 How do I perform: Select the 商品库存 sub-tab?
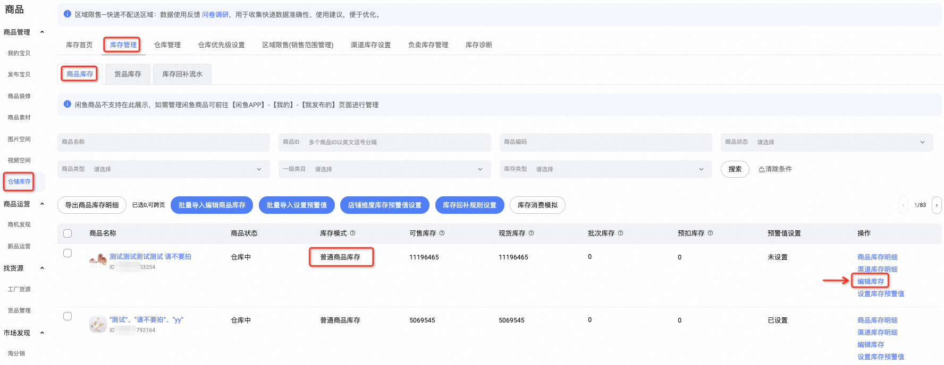click(80, 74)
